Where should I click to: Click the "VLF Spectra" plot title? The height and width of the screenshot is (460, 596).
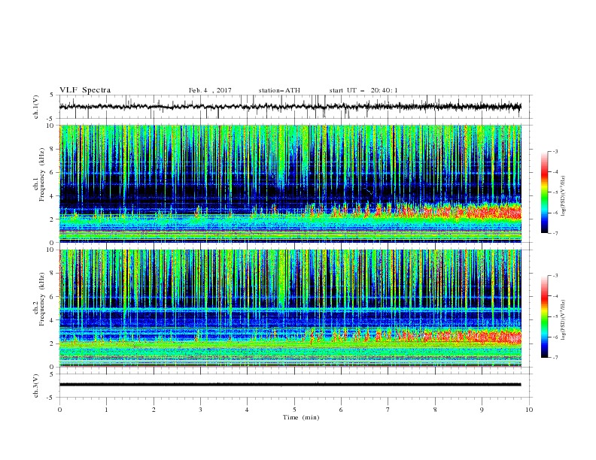coord(85,90)
